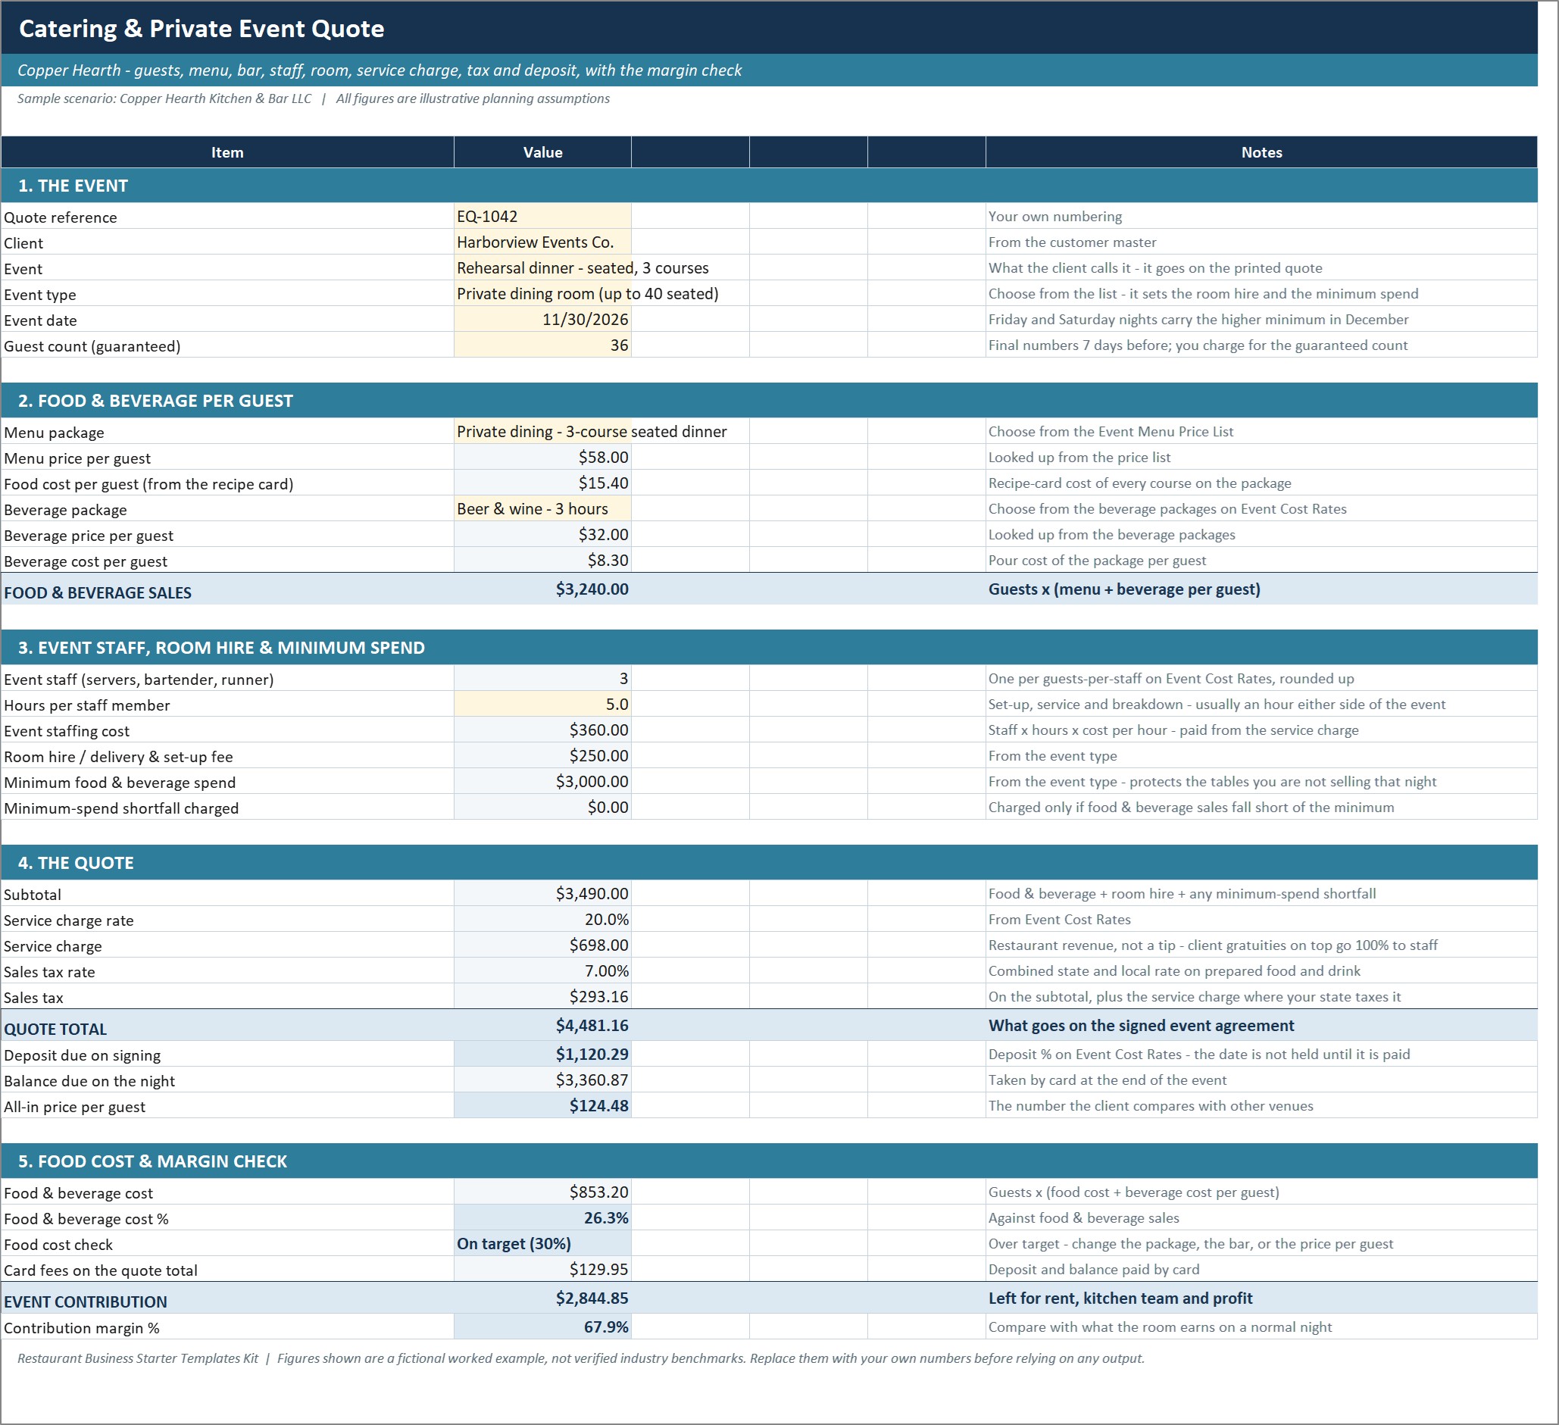
Task: Select the menu price per guest $58.00
Action: click(x=542, y=457)
